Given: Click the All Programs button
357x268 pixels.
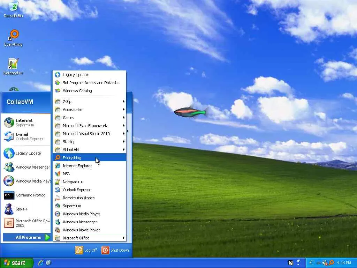Looking at the screenshot, I should 27,237.
